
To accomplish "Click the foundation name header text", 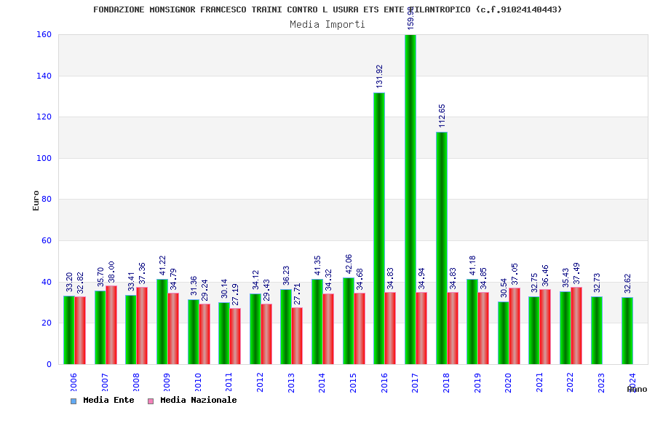I will click(x=327, y=9).
